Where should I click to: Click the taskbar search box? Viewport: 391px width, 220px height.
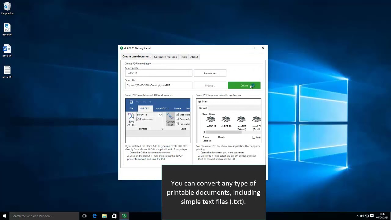tap(44, 216)
